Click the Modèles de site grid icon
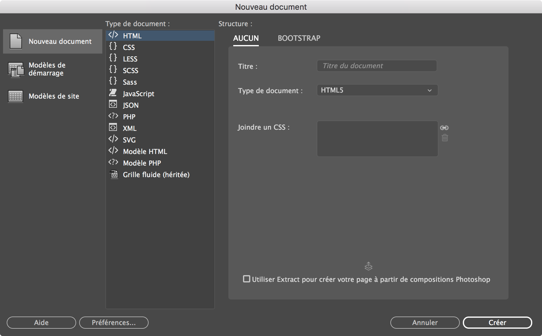This screenshot has width=542, height=336. 16,96
